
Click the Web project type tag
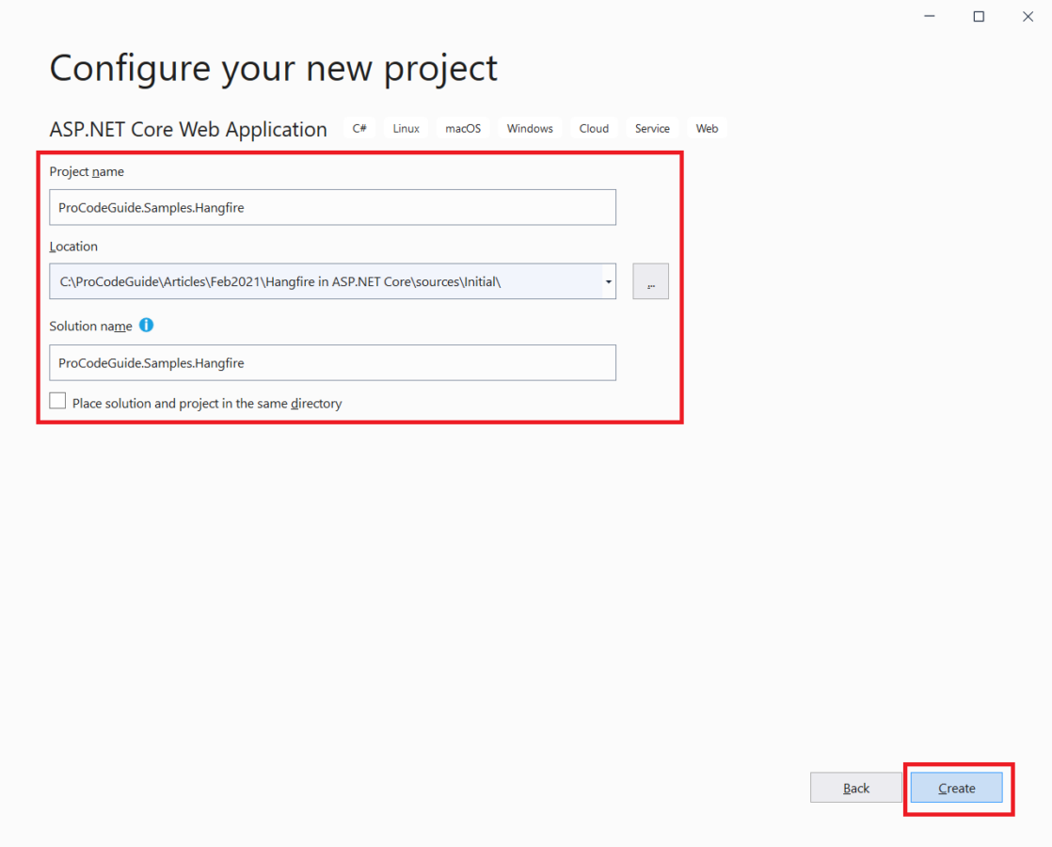[x=707, y=129]
